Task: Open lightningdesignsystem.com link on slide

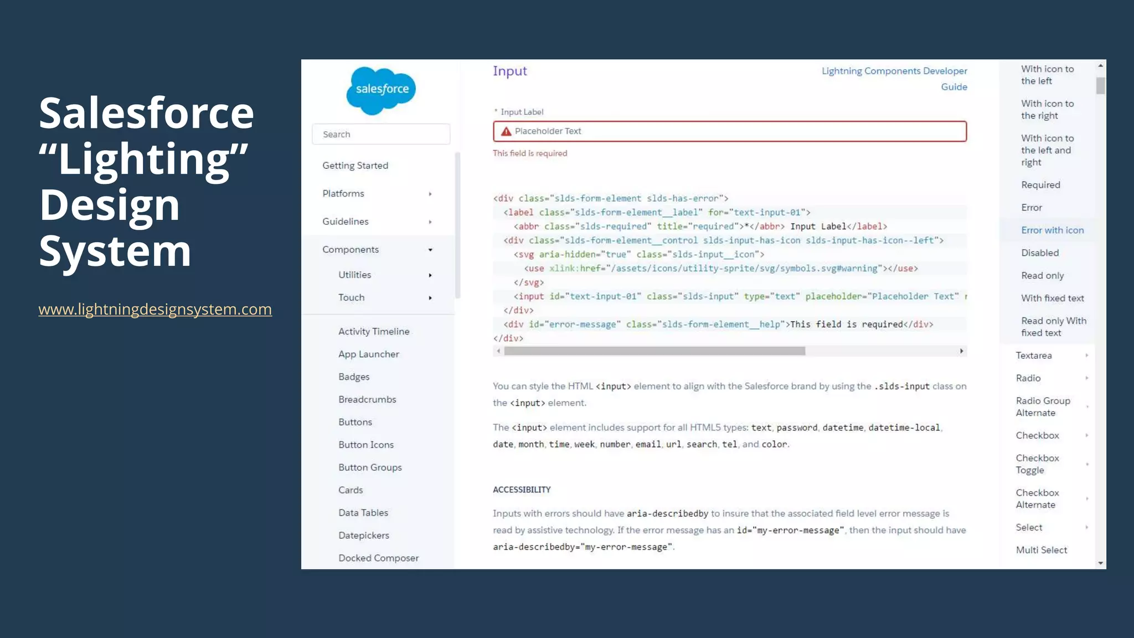Action: [155, 309]
